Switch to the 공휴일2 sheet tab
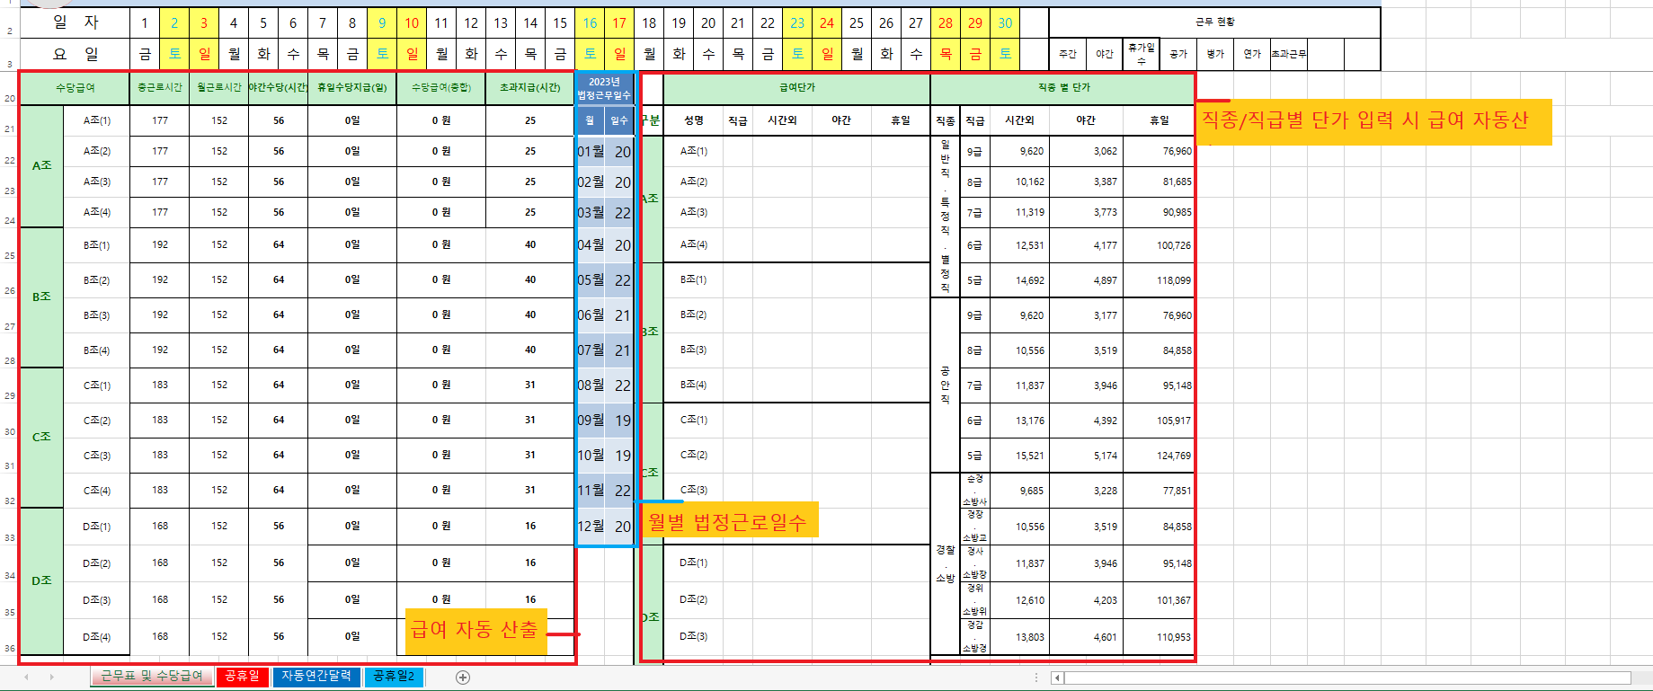1653x691 pixels. click(394, 677)
